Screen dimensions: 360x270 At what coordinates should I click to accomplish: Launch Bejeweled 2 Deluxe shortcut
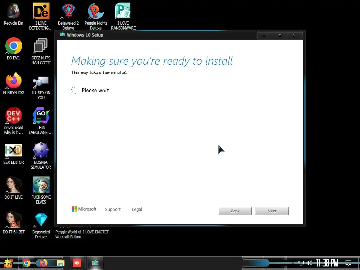pyautogui.click(x=69, y=16)
